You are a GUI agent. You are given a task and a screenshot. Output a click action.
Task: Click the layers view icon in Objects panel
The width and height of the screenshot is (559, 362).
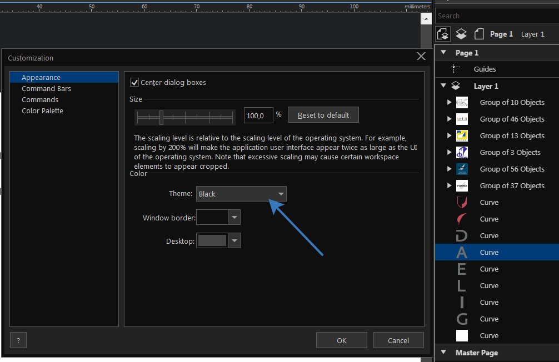point(461,34)
